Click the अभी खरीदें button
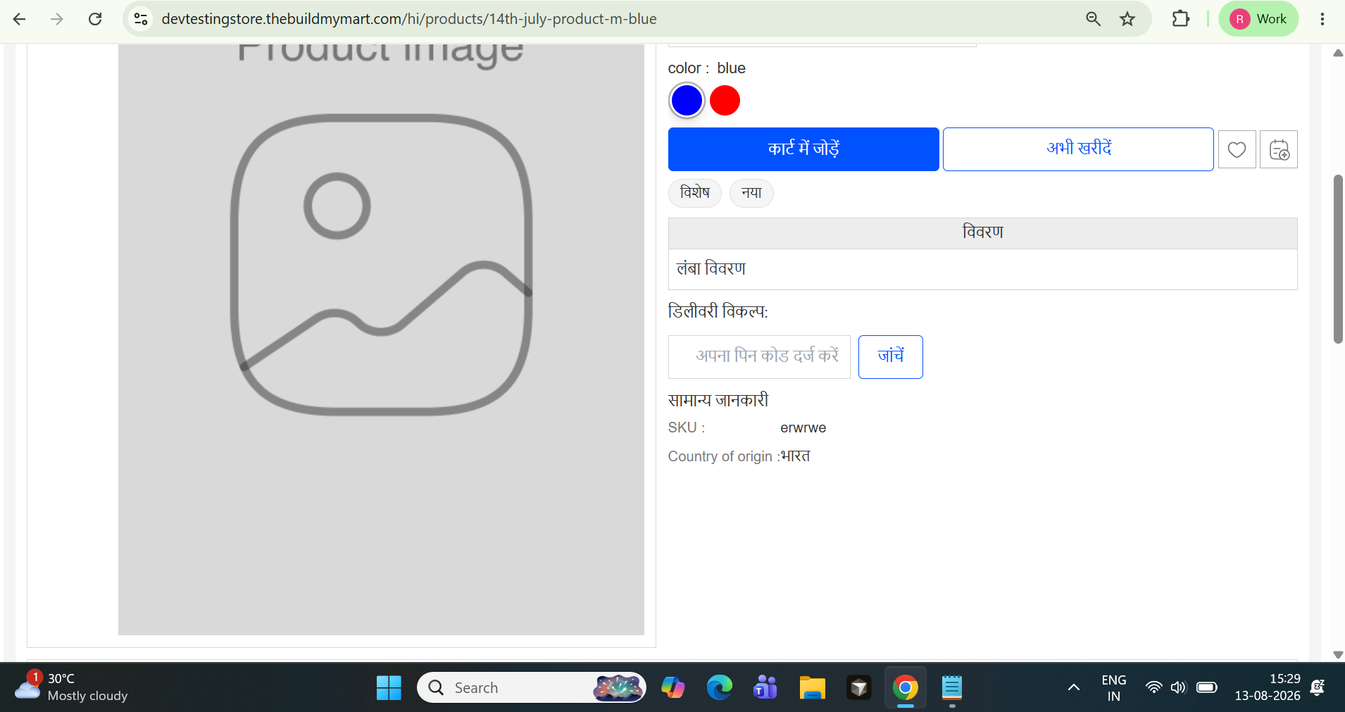This screenshot has height=712, width=1345. pyautogui.click(x=1078, y=149)
